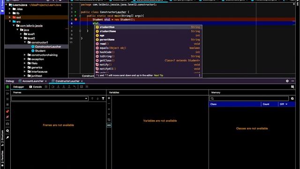Select next frame down arrow
This screenshot has height=169, width=300.
click(x=97, y=99)
